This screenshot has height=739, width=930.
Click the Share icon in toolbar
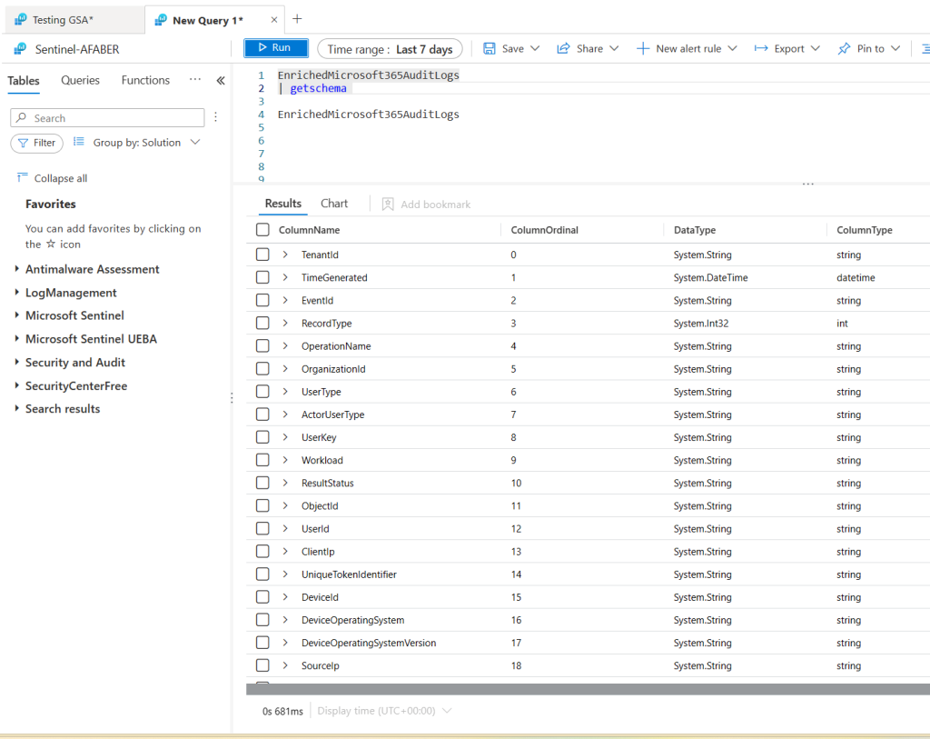(x=563, y=49)
